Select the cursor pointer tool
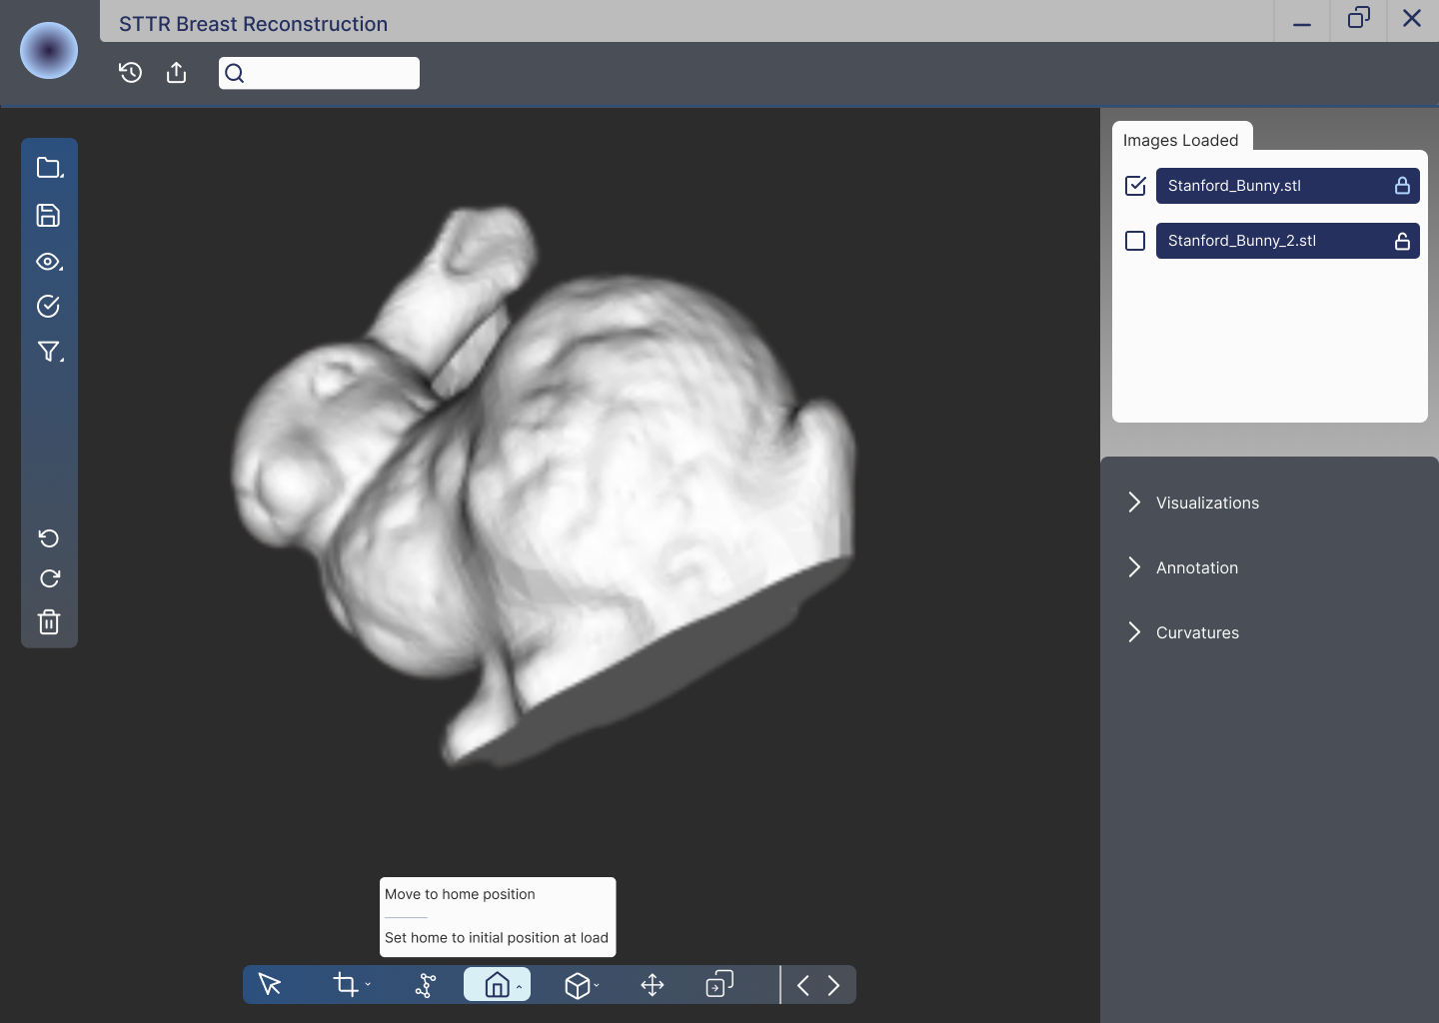This screenshot has height=1023, width=1439. 270,984
